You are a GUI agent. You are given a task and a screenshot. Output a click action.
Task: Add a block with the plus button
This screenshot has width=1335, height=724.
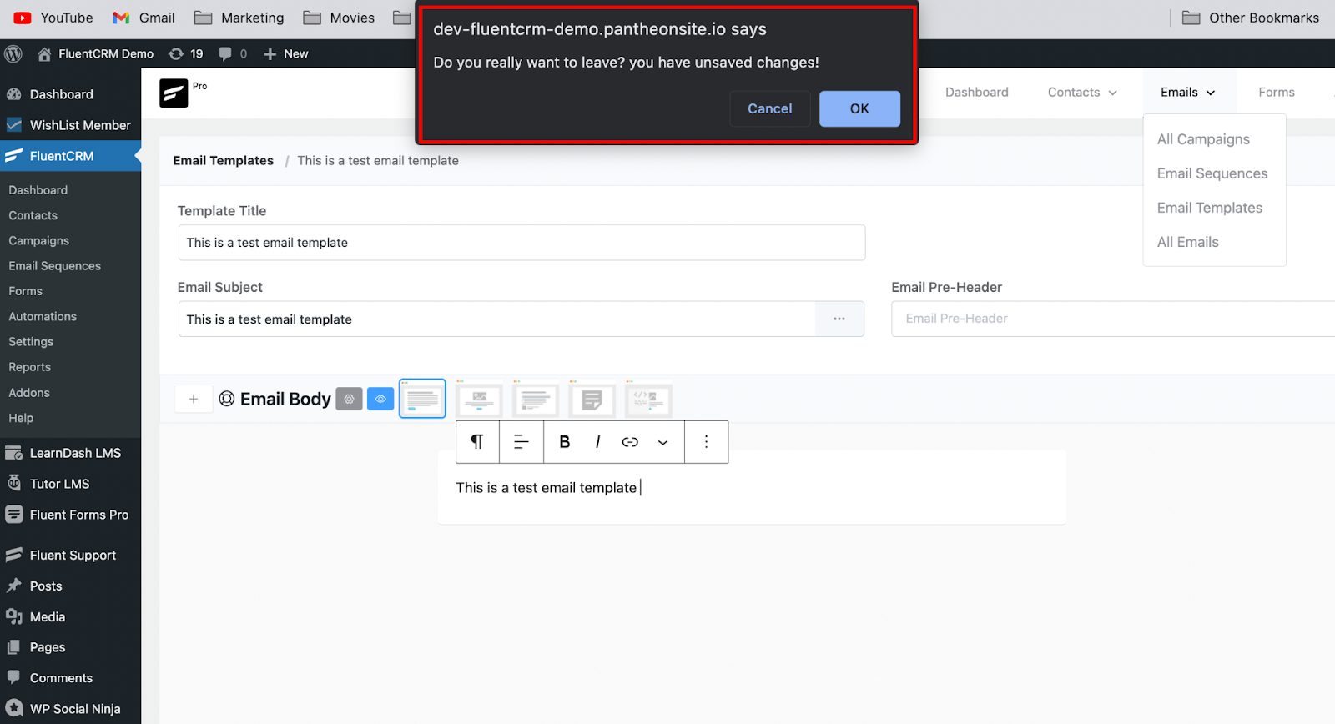[x=194, y=399]
